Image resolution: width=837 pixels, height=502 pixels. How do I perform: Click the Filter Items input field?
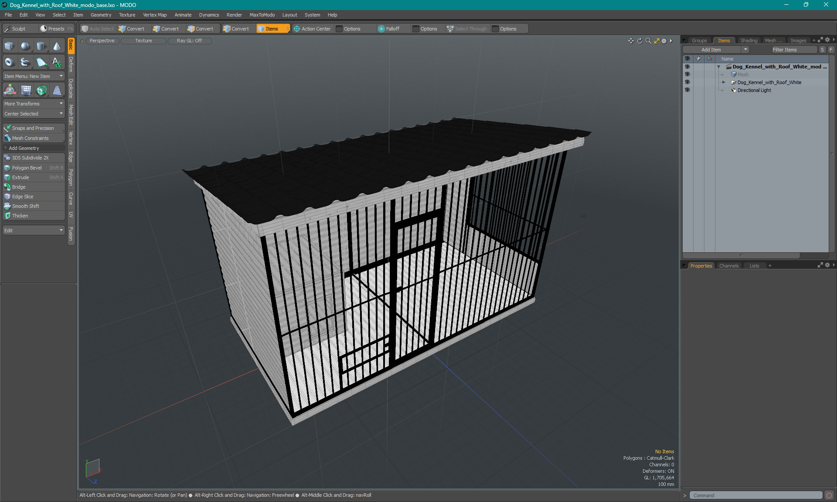coord(793,50)
